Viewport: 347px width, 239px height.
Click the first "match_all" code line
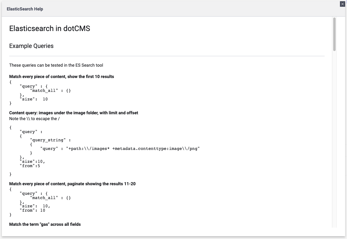[x=51, y=91]
